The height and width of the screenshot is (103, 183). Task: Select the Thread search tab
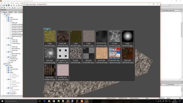click(x=171, y=84)
